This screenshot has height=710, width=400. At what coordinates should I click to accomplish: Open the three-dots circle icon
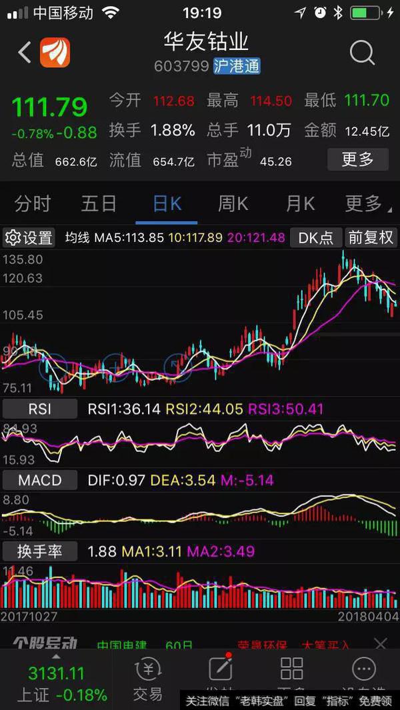tap(364, 669)
